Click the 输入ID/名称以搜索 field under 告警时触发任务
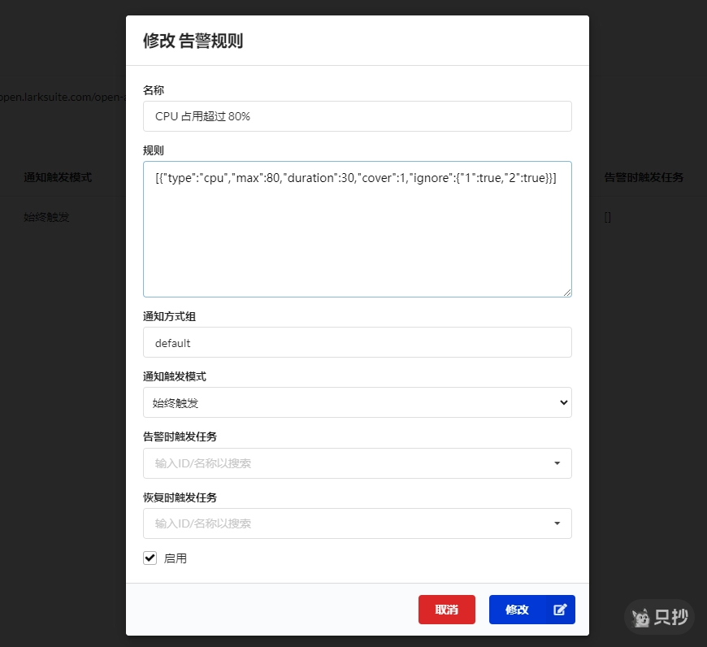Image resolution: width=707 pixels, height=647 pixels. (341, 463)
